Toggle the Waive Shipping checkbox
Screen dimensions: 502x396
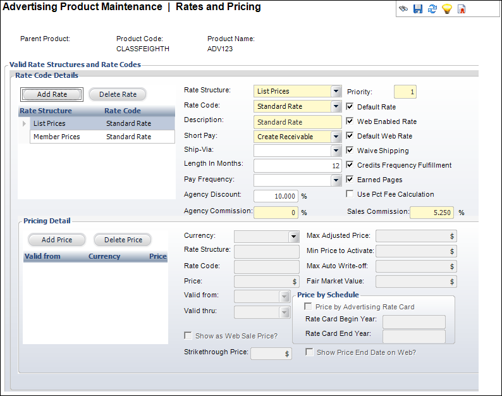point(350,151)
